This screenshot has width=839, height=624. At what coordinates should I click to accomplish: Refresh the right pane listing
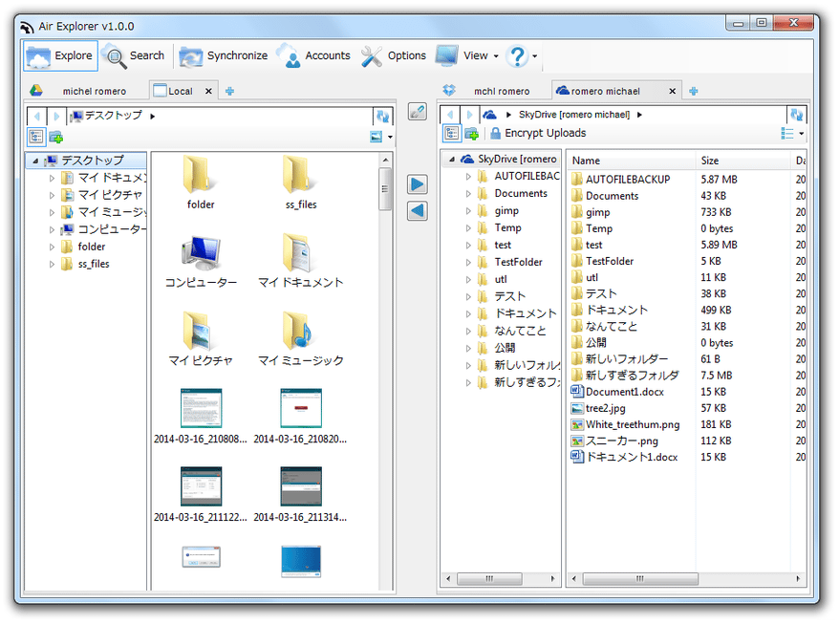pyautogui.click(x=797, y=115)
